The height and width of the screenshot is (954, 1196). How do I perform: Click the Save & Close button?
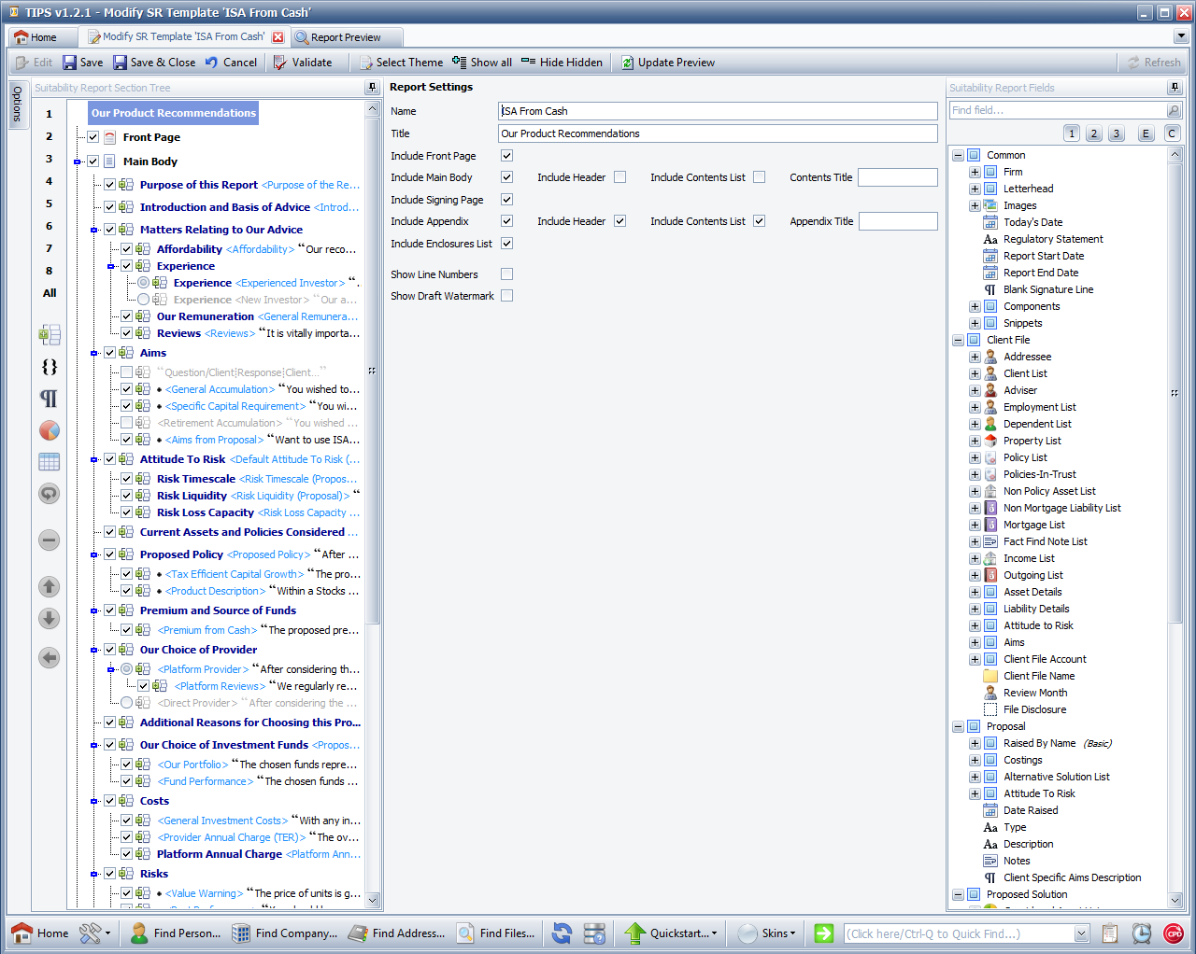[x=154, y=63]
